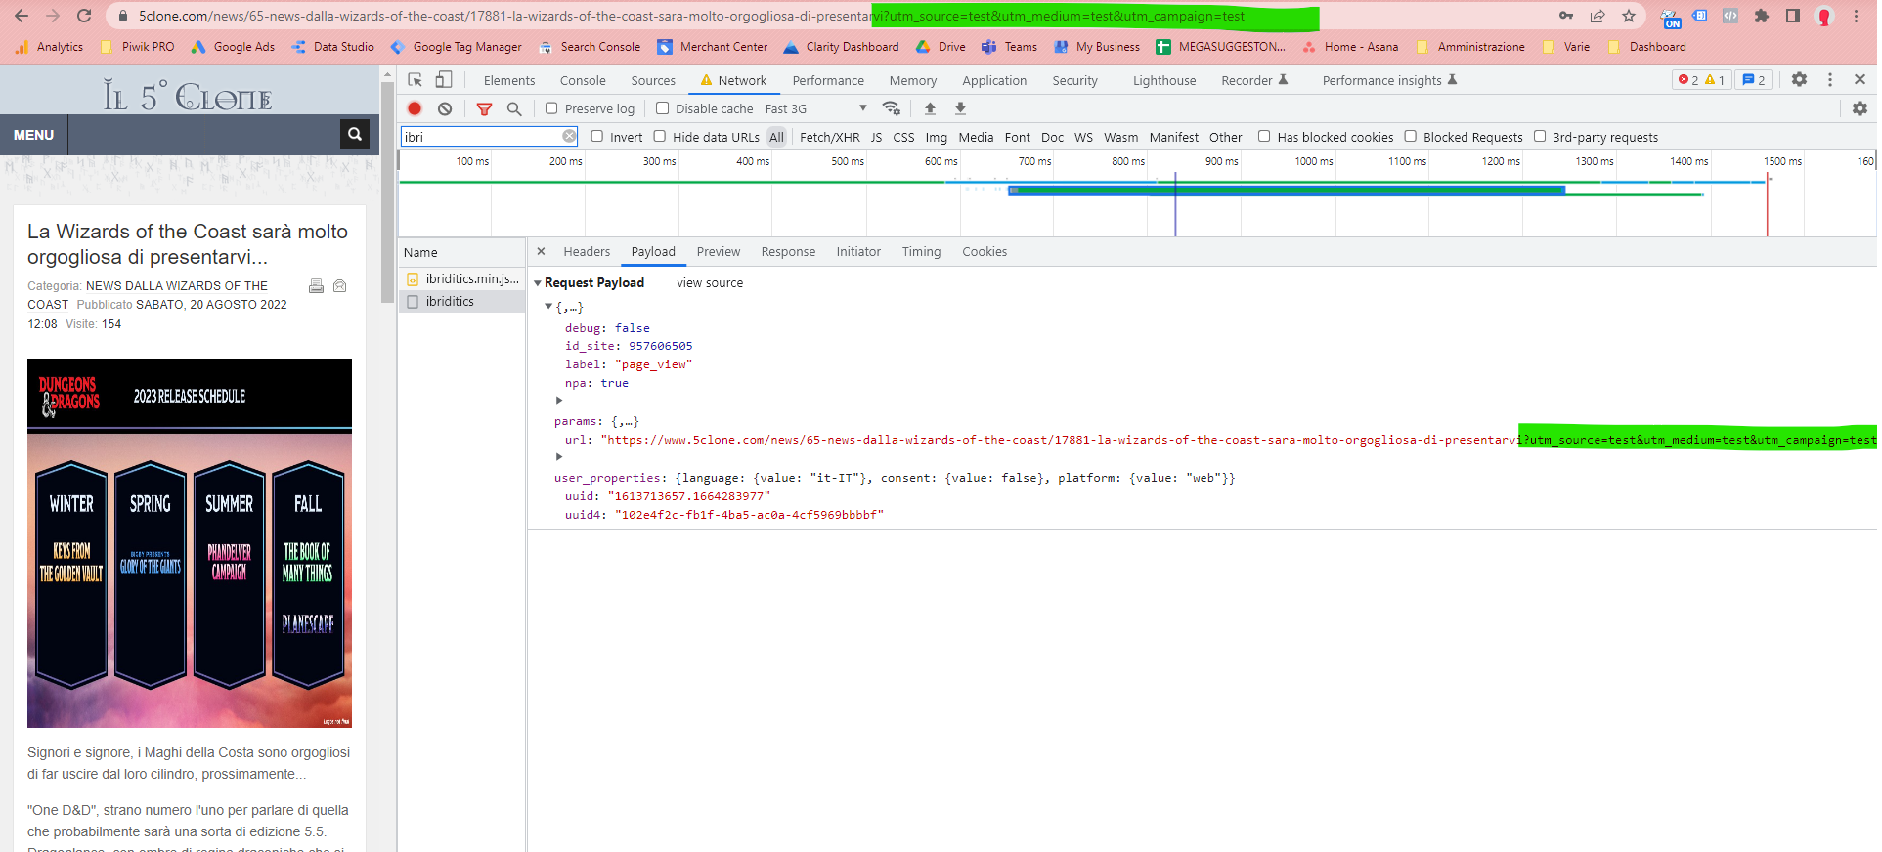Show the Preview tab of the request
Screen dimensions: 1882x852
(719, 251)
